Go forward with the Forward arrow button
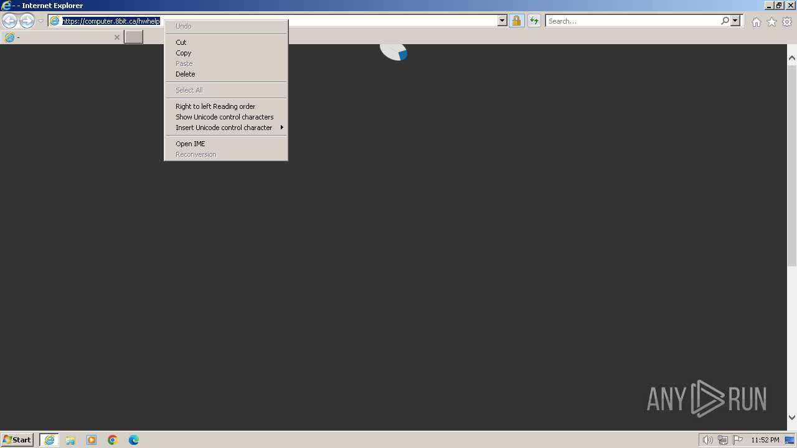 [x=27, y=21]
